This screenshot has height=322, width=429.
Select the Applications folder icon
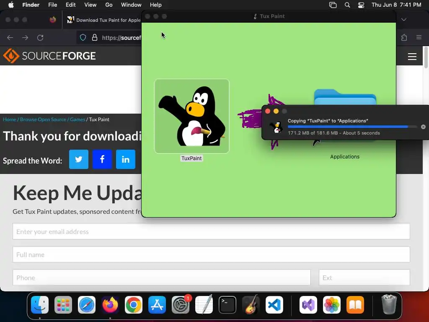(x=345, y=97)
